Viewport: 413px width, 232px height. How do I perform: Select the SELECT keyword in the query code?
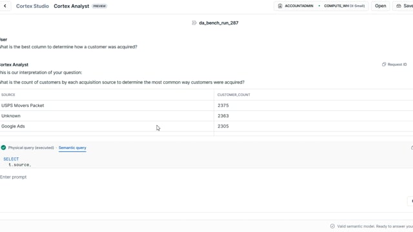[11, 159]
